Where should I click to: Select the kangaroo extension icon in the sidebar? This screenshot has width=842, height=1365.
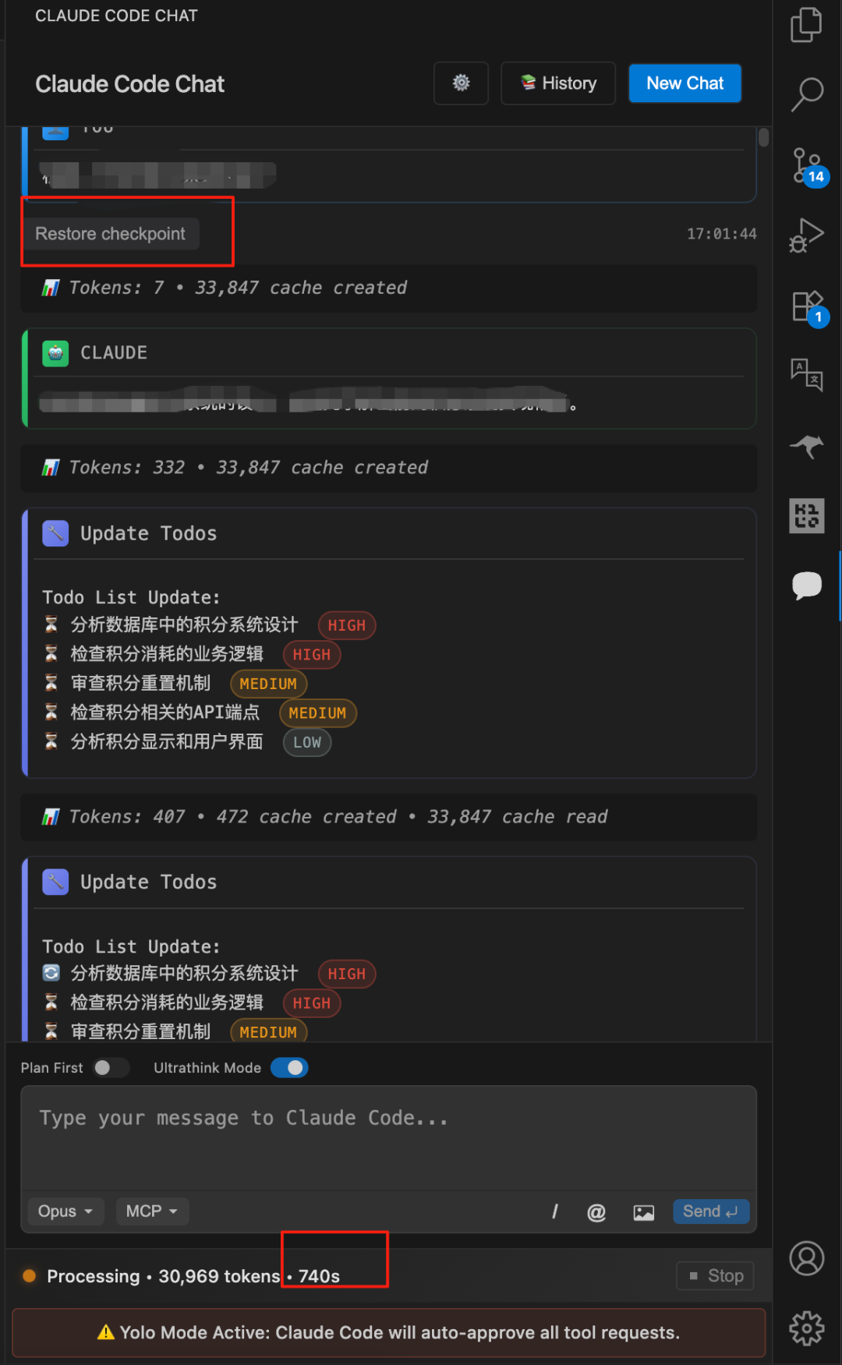(x=807, y=447)
